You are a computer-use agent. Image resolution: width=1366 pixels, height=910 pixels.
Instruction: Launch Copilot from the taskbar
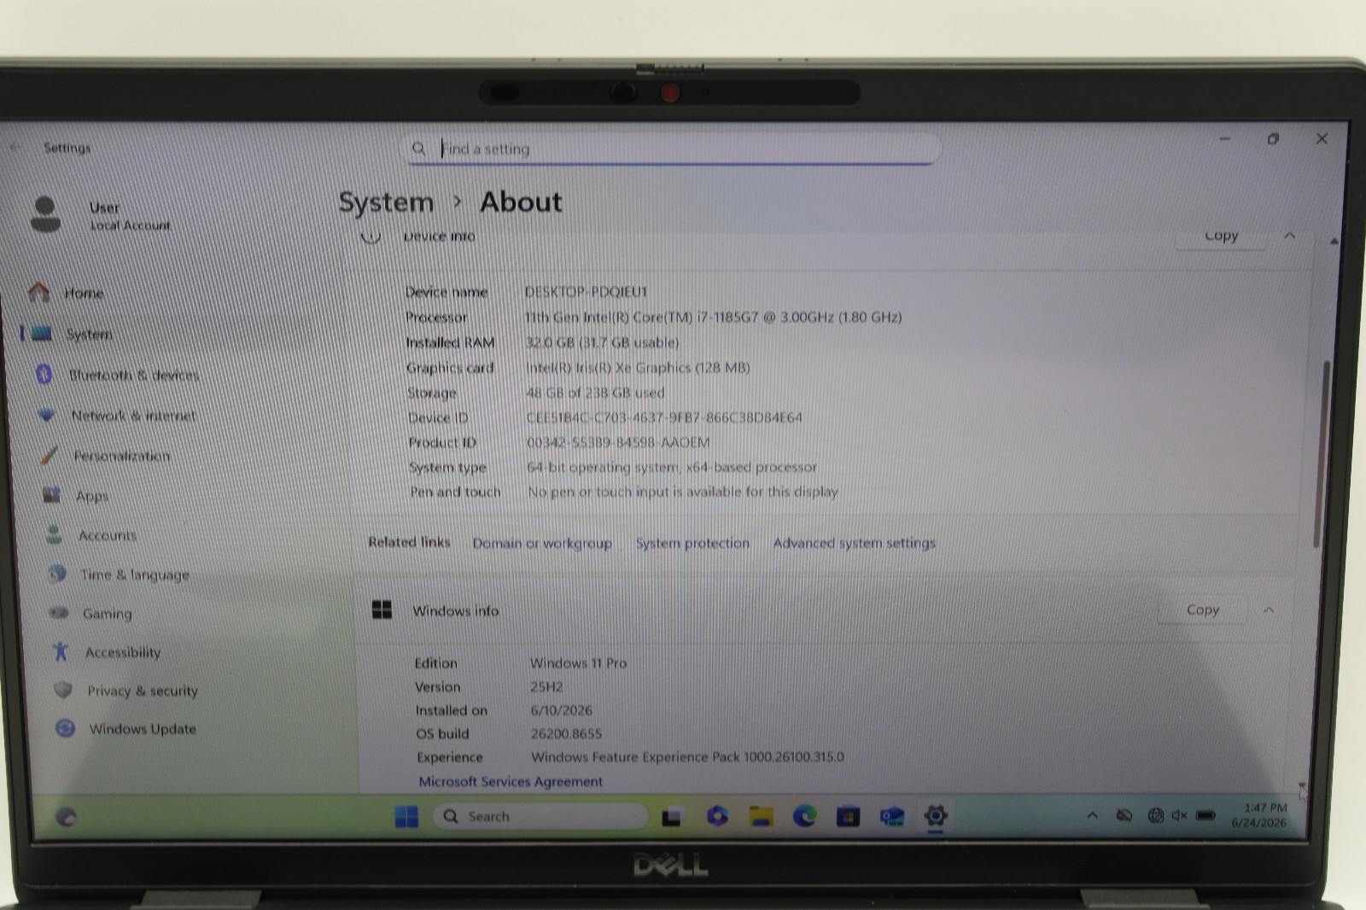click(x=717, y=816)
